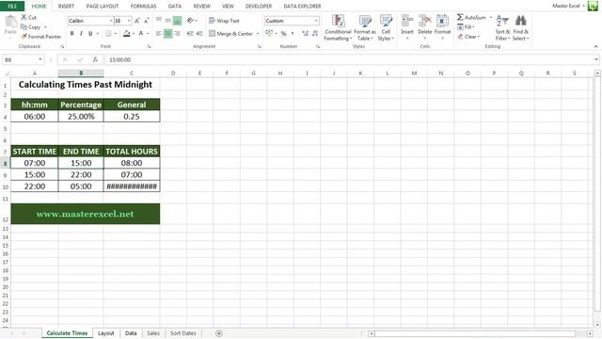This screenshot has width=602, height=339.
Task: Expand the Merge & Center dropdown arrow
Action: point(258,34)
